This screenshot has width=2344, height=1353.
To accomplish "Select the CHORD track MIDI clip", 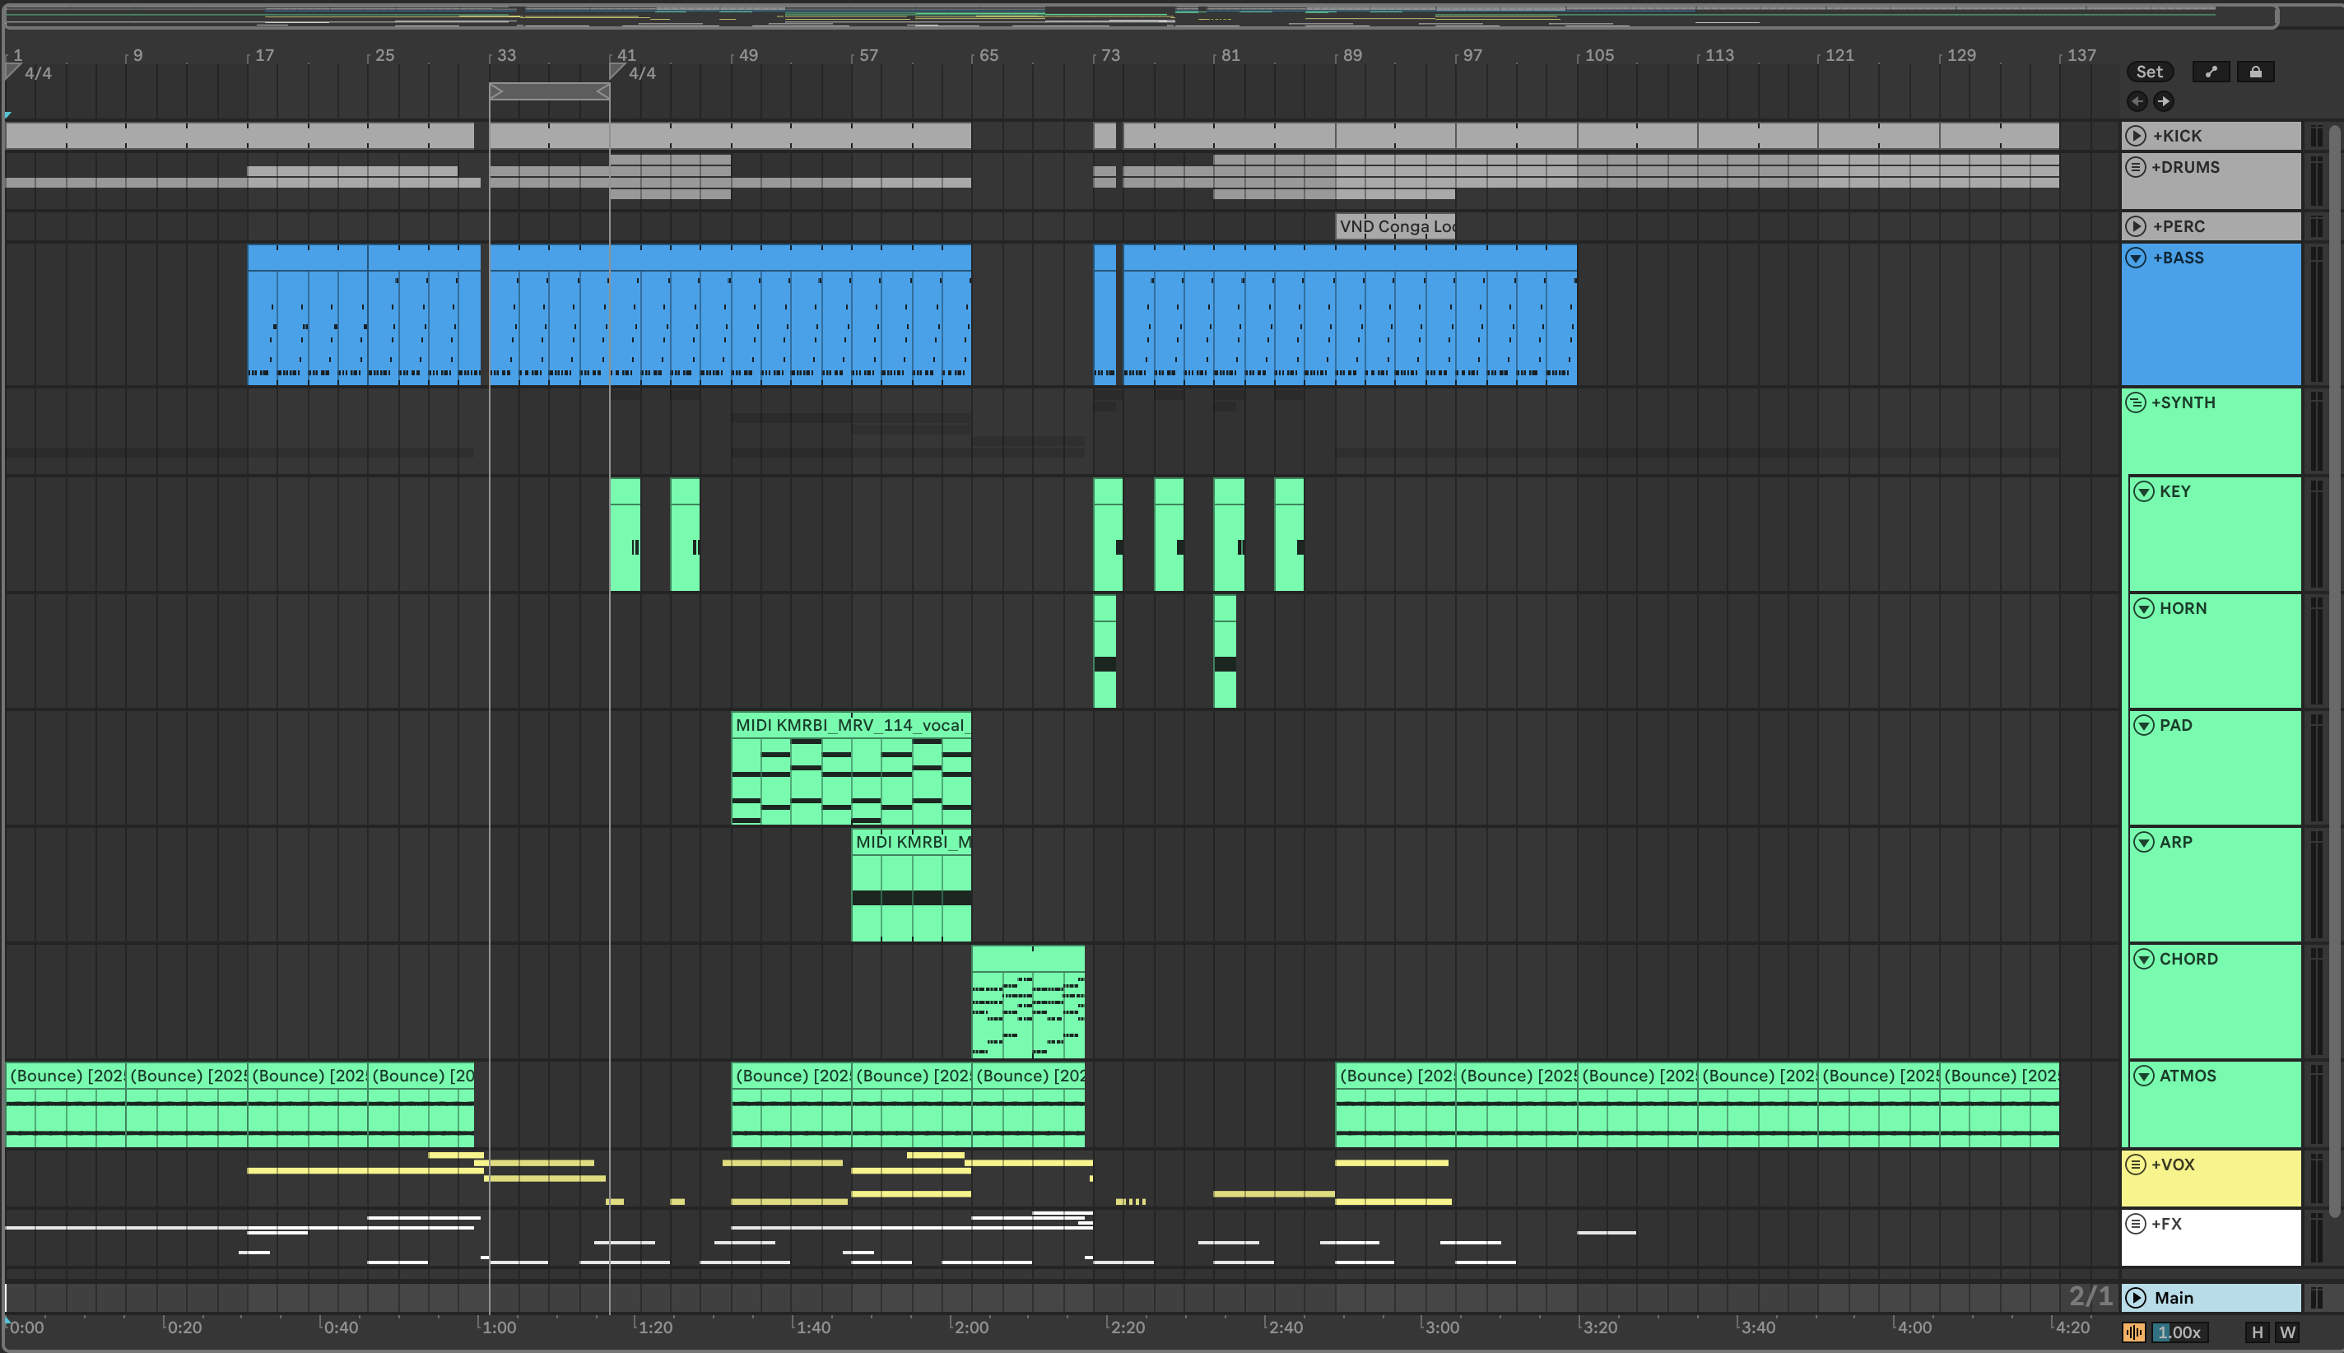I will (1029, 1002).
